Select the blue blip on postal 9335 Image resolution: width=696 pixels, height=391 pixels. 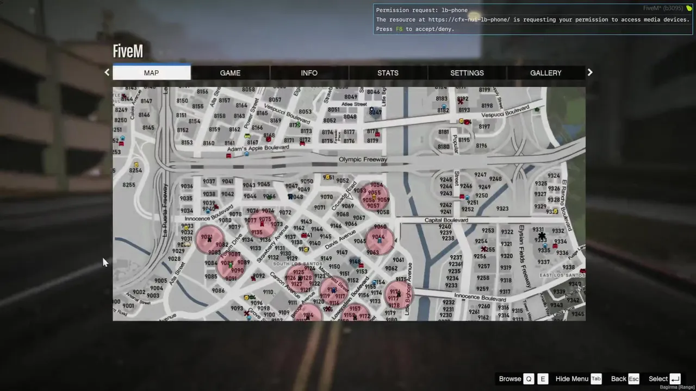544,246
